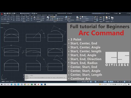Click the Move tool in Modify panel
This screenshot has height=98, width=131.
(x=18, y=17)
